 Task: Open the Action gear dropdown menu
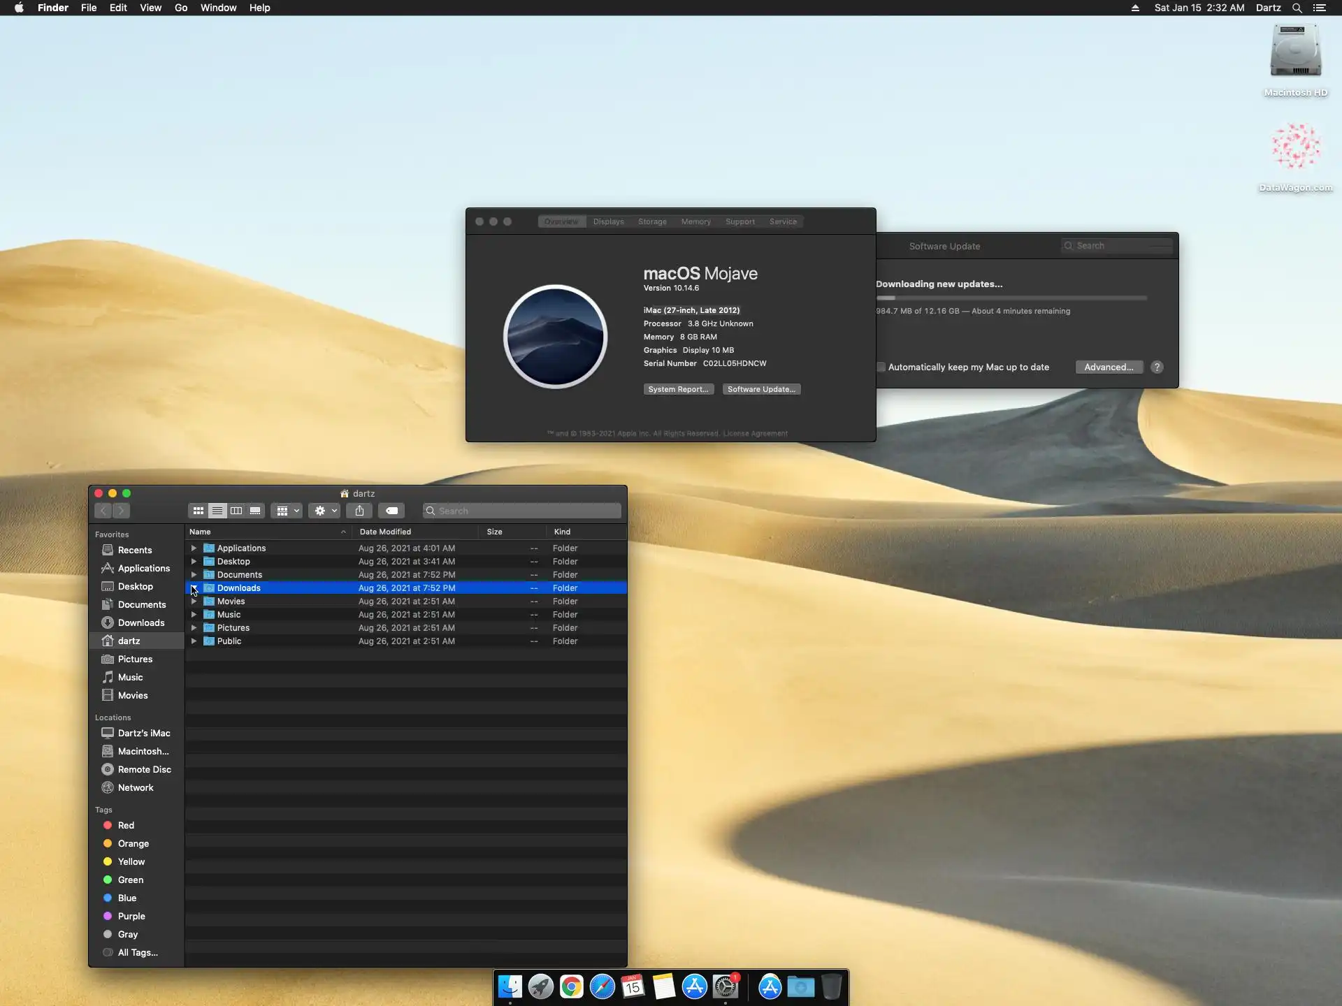coord(325,511)
